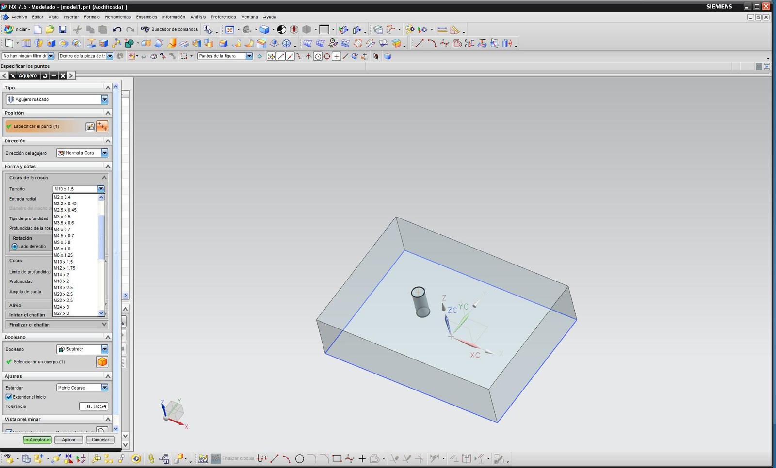
Task: Click the Profile tool in bottom sketch toolbar
Action: coord(262,458)
